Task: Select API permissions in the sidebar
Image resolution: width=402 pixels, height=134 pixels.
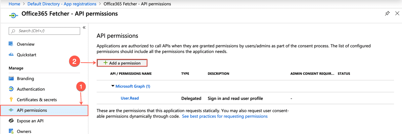Action: [x=44, y=110]
